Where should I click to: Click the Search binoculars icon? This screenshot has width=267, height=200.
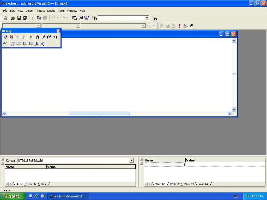pyautogui.click(x=155, y=18)
